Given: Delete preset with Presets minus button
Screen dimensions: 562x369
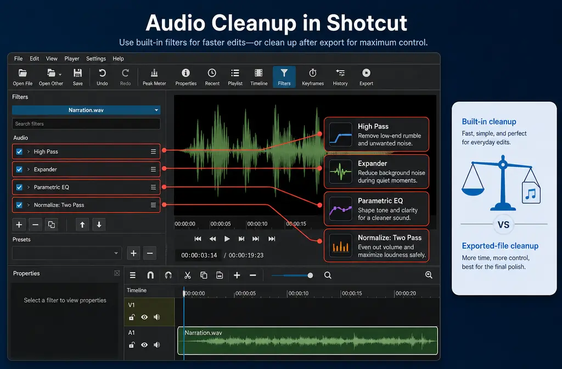Looking at the screenshot, I should point(150,253).
